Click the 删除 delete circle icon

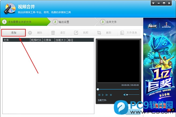(30, 33)
